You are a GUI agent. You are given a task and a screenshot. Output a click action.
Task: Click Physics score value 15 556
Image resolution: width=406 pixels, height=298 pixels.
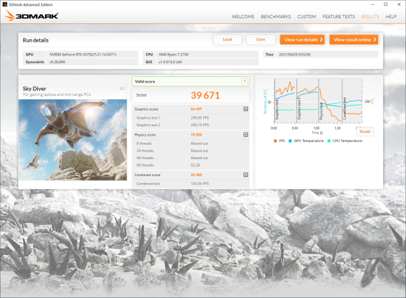[196, 134]
